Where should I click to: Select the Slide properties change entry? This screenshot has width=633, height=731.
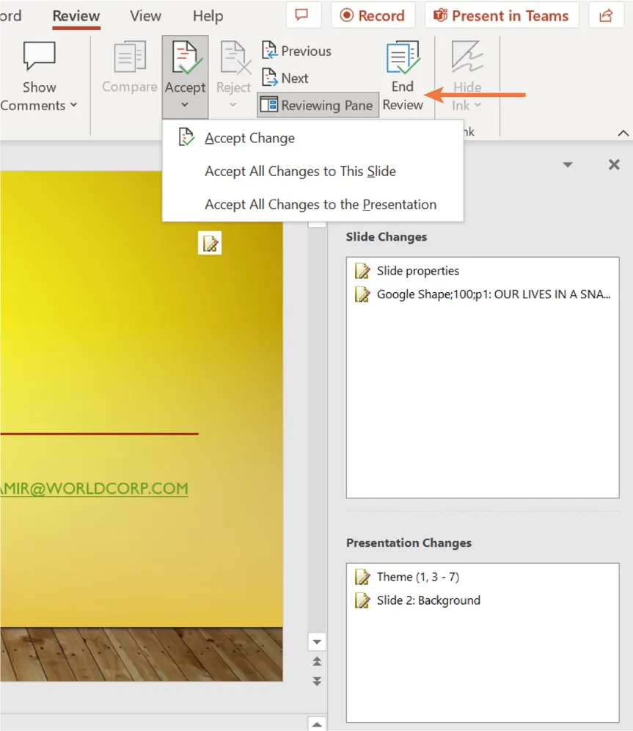(x=416, y=270)
